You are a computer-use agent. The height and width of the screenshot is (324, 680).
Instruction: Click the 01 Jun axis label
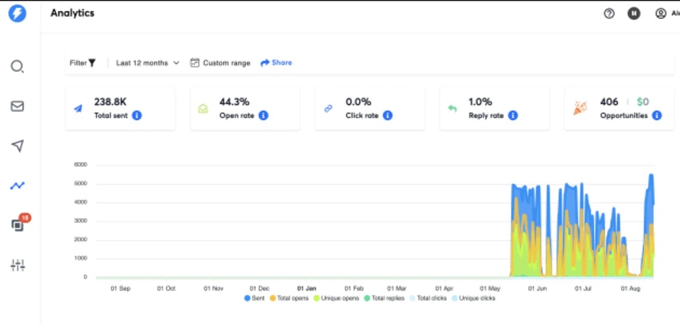point(537,288)
